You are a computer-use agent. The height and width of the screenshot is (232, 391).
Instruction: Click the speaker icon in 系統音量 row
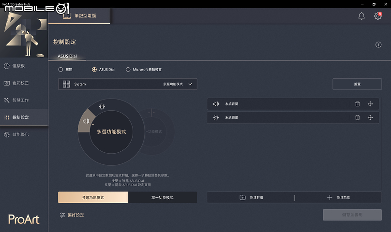click(216, 104)
